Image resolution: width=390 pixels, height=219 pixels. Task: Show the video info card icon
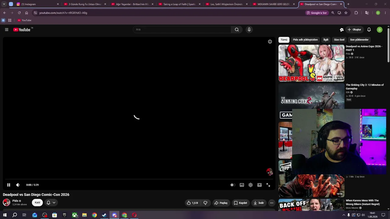[270, 42]
